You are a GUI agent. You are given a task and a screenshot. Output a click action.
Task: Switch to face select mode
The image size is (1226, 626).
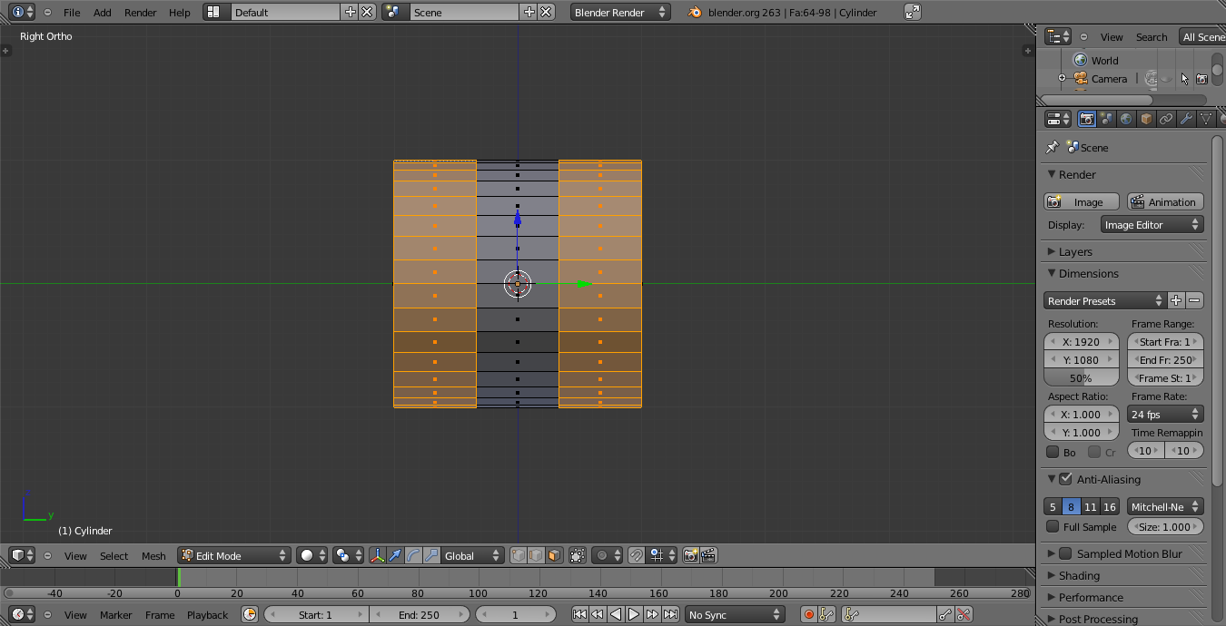pyautogui.click(x=553, y=555)
